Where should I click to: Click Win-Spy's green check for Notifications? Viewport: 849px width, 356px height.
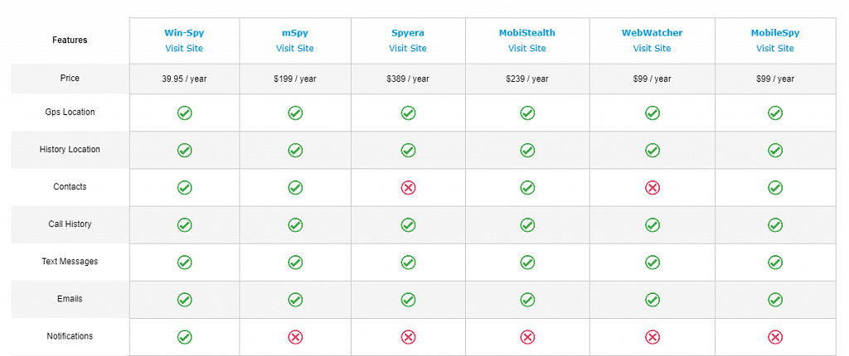(x=184, y=337)
